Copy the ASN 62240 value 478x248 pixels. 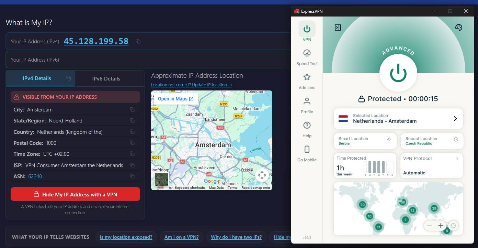tap(132, 176)
